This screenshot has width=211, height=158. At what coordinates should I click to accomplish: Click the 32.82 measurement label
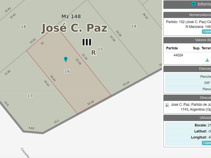point(33,41)
